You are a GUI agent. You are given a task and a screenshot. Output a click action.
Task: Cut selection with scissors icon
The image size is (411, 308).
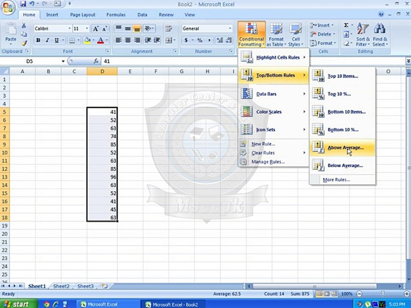pyautogui.click(x=24, y=26)
